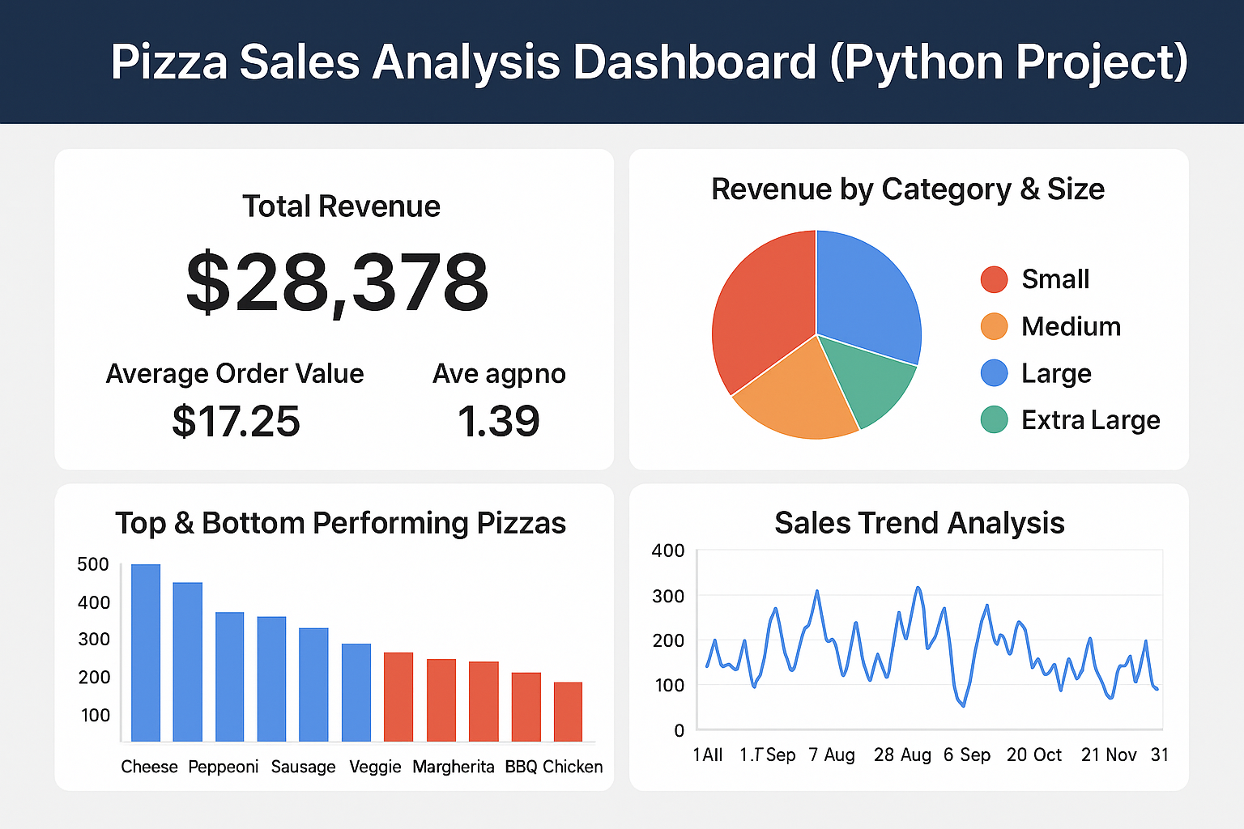Click the 20 Oct date label
The height and width of the screenshot is (829, 1244).
1034,755
